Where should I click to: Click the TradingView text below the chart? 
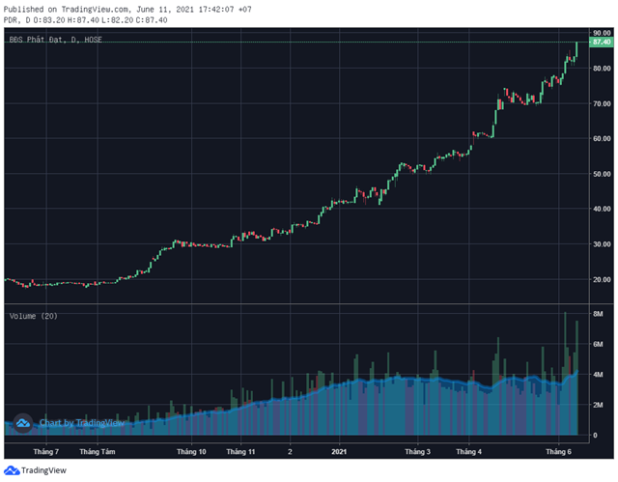[43, 470]
